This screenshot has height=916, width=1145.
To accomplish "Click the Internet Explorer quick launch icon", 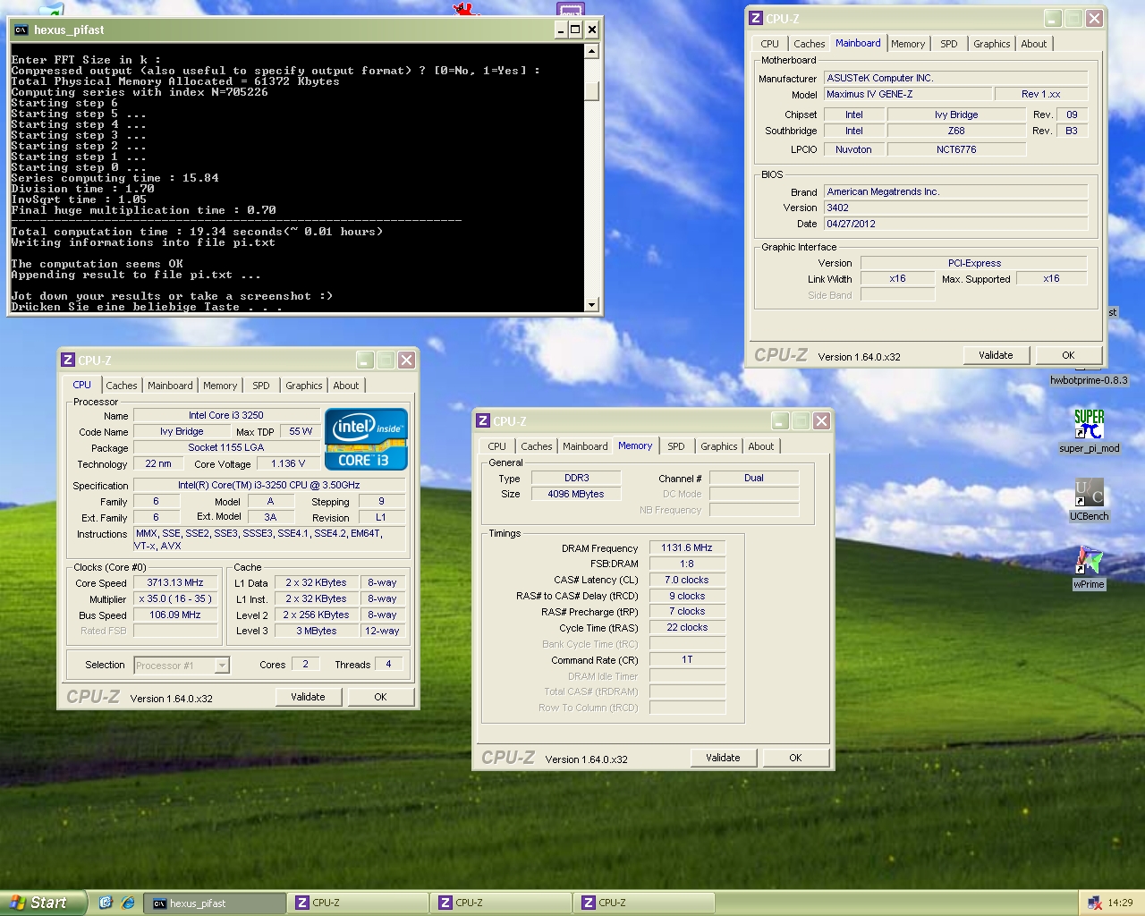I will tap(127, 903).
